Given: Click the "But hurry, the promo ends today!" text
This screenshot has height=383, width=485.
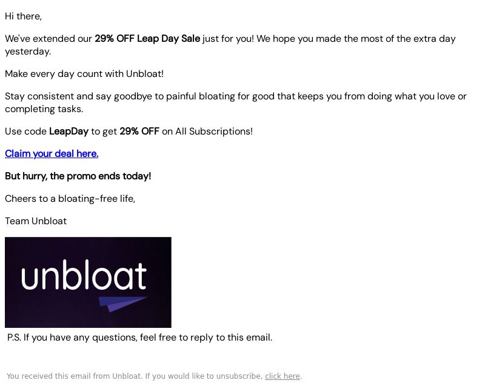Looking at the screenshot, I should [78, 176].
